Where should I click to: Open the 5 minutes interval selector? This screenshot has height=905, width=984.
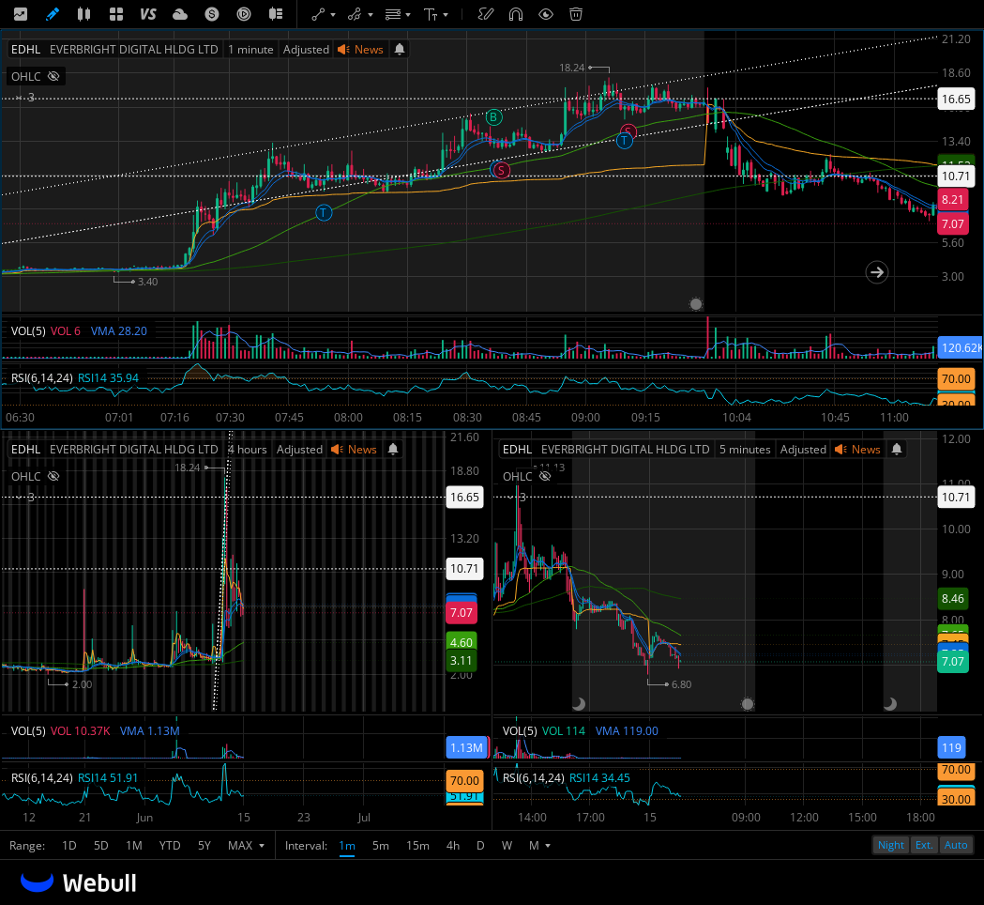point(745,449)
